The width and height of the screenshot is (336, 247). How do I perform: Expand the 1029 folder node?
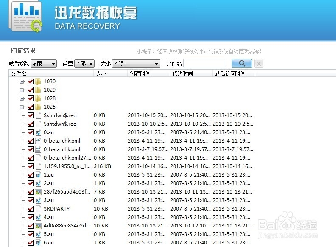click(22, 90)
